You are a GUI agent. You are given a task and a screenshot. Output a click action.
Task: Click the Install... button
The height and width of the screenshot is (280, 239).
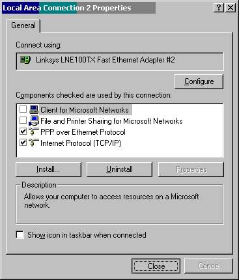pyautogui.click(x=48, y=169)
